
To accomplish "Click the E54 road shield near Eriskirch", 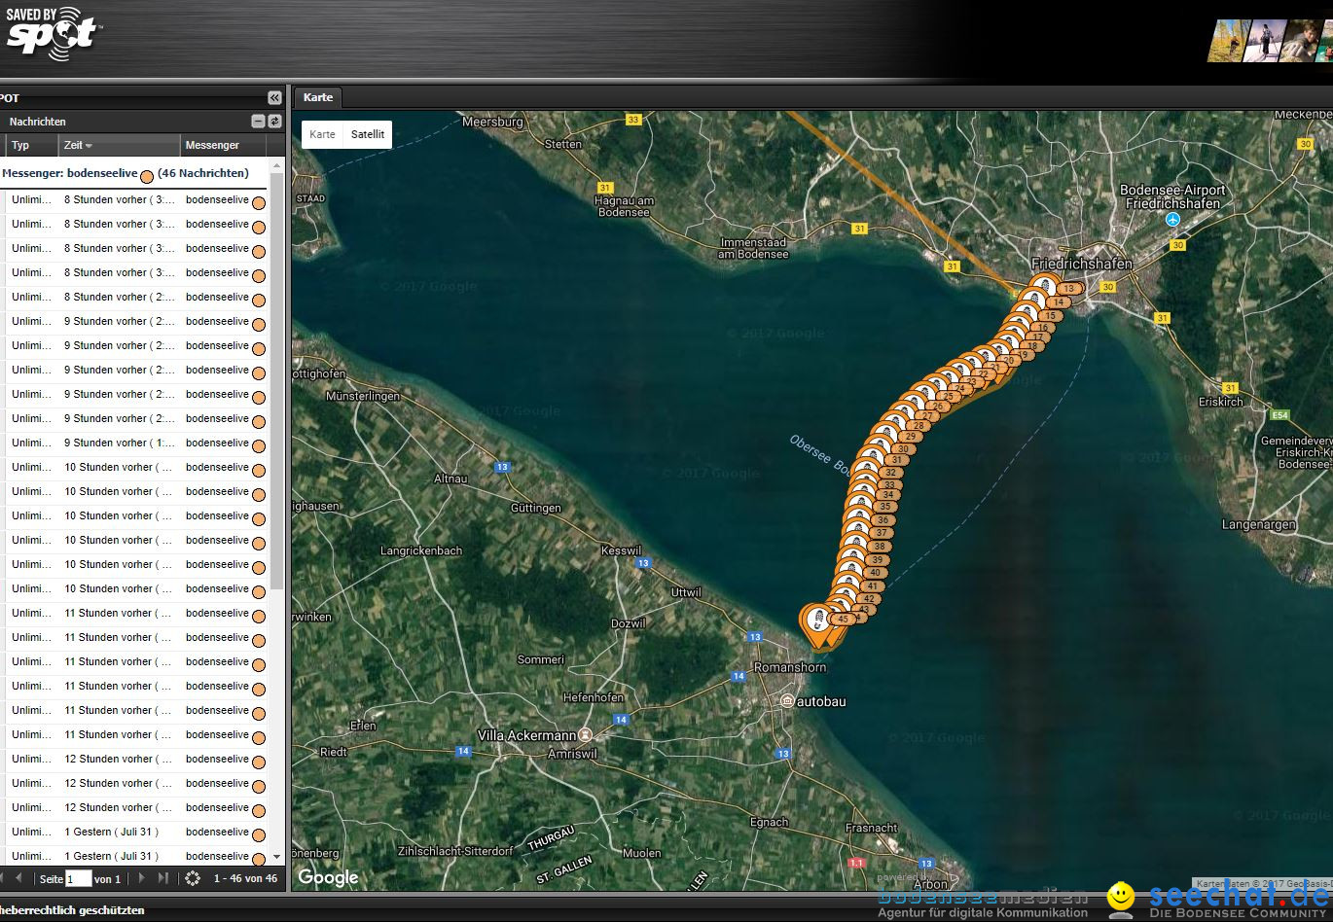I will click(1279, 415).
